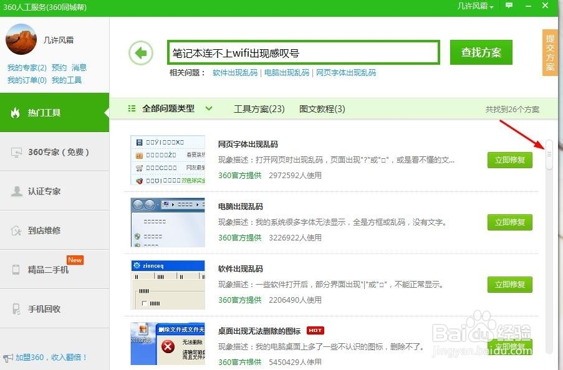The height and width of the screenshot is (370, 563).
Task: Open the 预约 link
Action: coord(59,67)
